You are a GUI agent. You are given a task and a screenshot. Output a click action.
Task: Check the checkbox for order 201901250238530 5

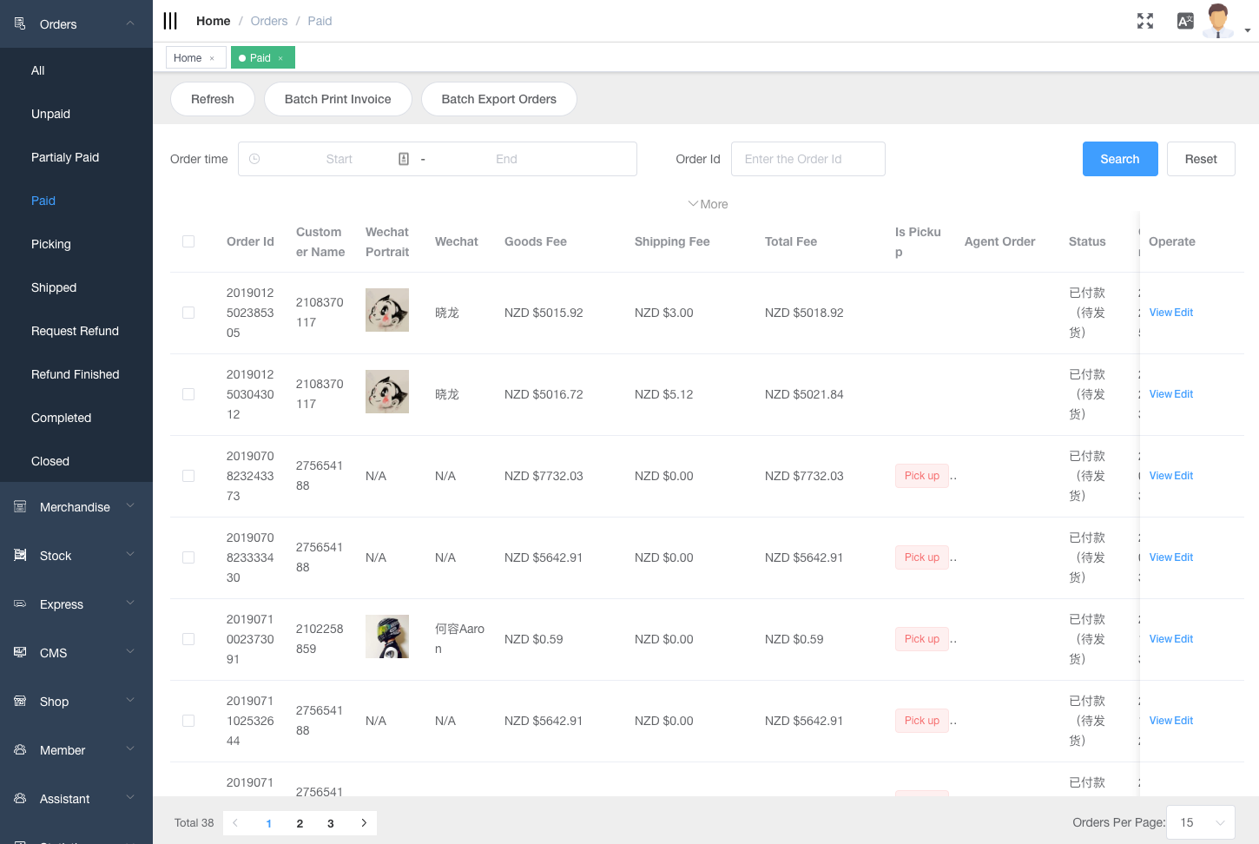point(188,313)
